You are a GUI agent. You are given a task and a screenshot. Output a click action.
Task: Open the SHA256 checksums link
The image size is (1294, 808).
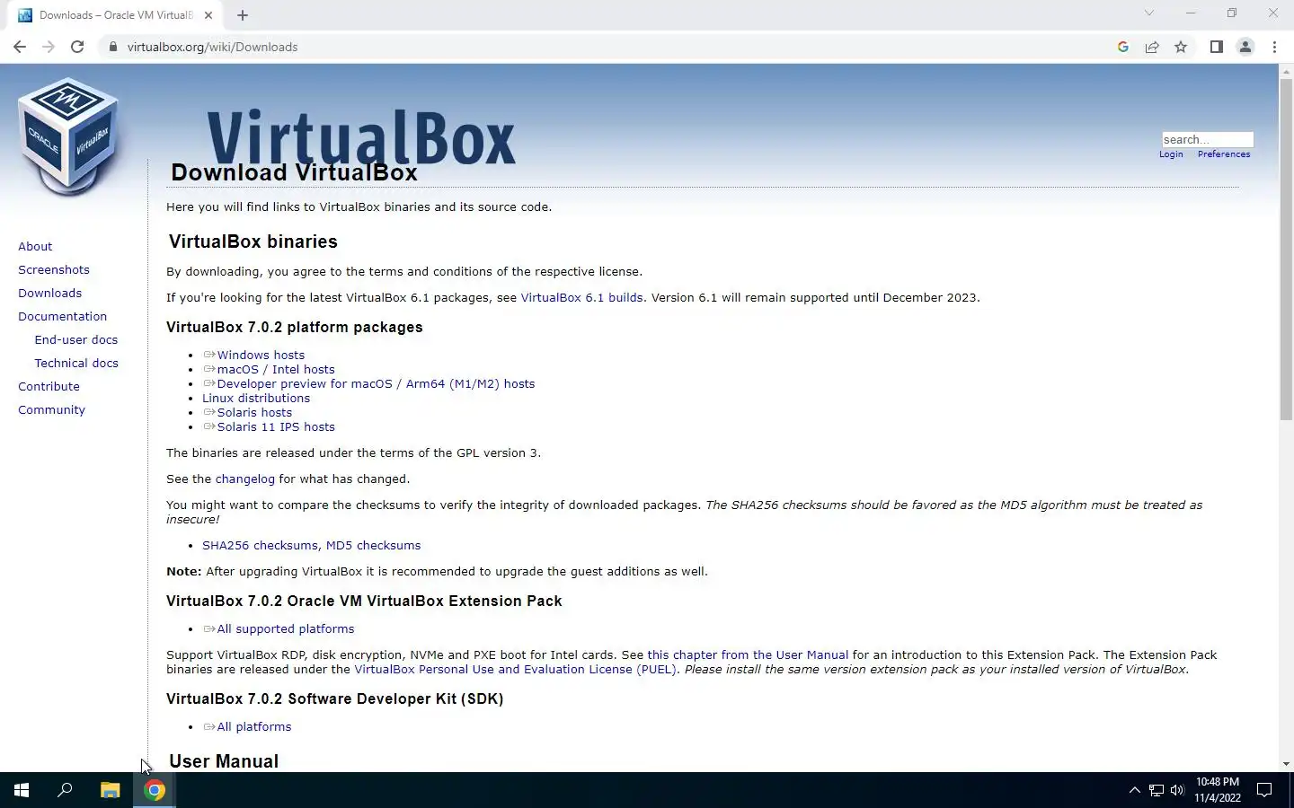pyautogui.click(x=260, y=545)
